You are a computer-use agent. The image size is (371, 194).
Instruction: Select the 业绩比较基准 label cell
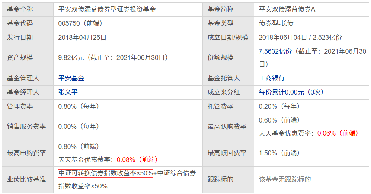(x=28, y=180)
